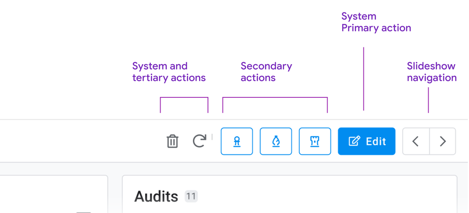Select the chess pawn secondary action

point(237,141)
